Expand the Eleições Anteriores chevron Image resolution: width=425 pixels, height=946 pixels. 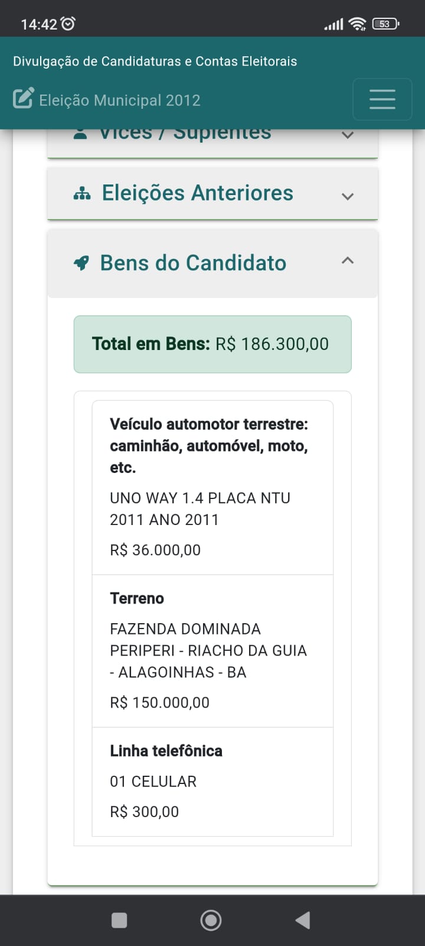pos(348,196)
